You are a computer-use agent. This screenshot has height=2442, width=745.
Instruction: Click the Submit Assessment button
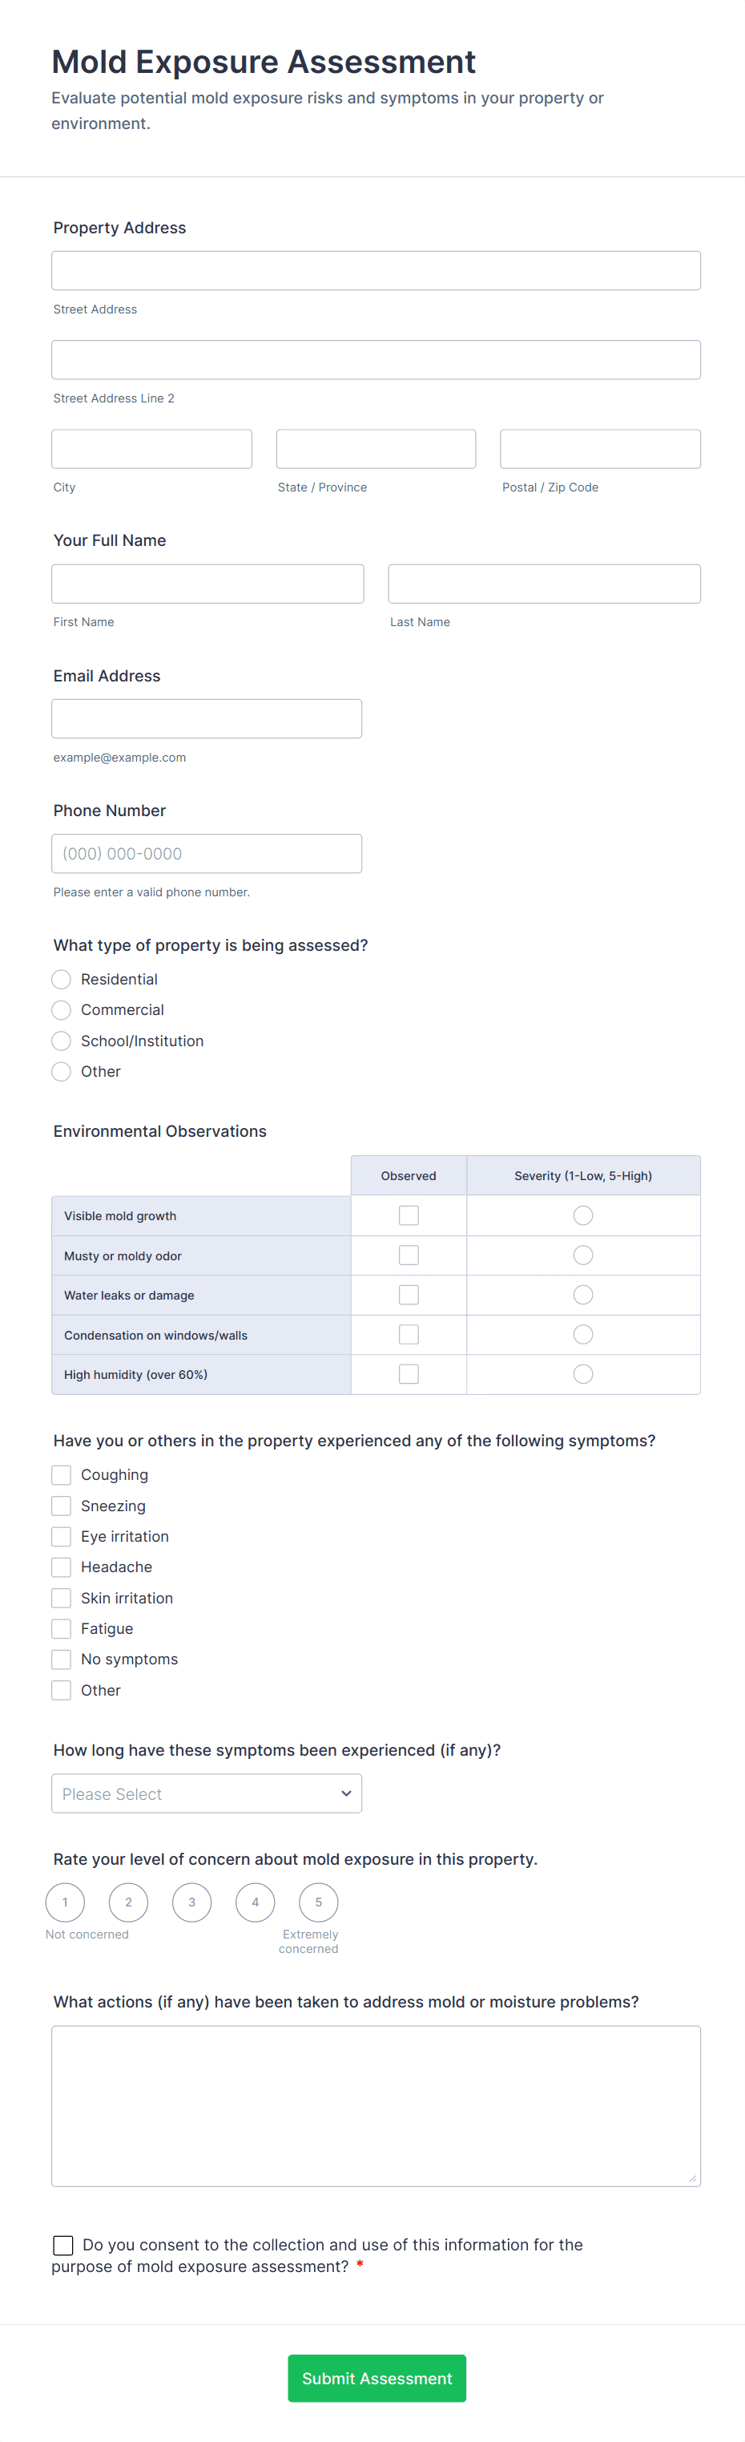[x=376, y=2378]
